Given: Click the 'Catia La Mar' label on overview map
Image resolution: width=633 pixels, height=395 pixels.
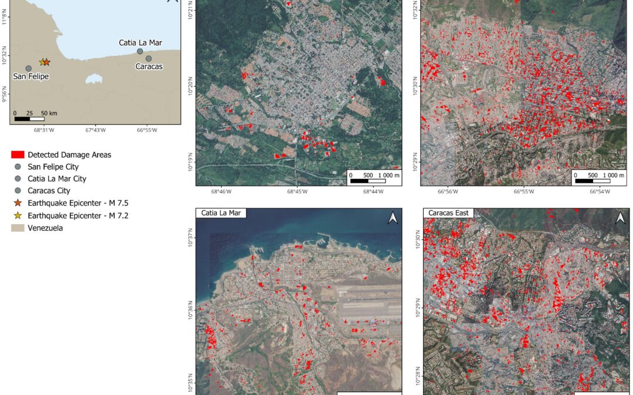Looking at the screenshot, I should coord(141,43).
